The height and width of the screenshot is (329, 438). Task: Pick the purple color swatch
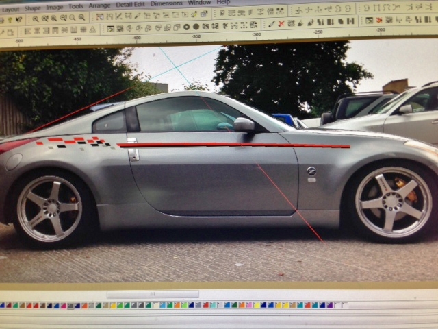tap(330, 305)
